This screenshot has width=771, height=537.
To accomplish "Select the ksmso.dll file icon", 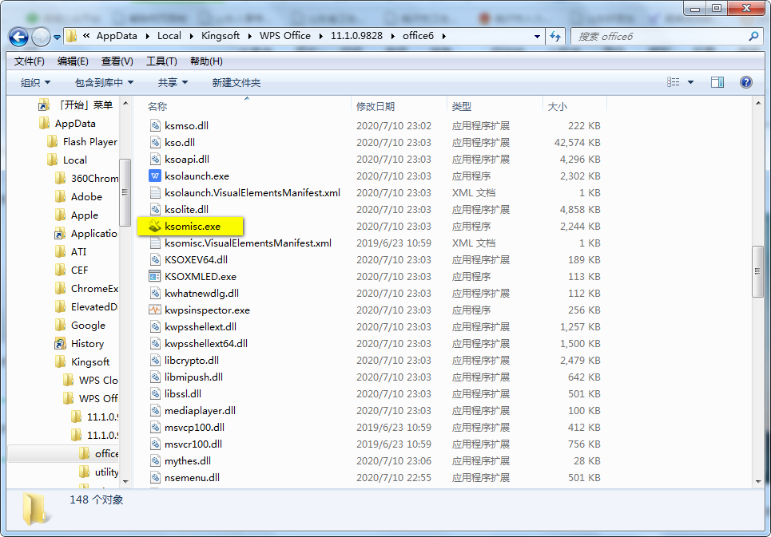I will tap(155, 125).
